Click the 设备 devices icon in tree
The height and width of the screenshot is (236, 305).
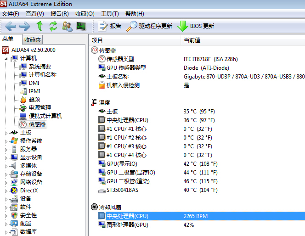[14, 199]
